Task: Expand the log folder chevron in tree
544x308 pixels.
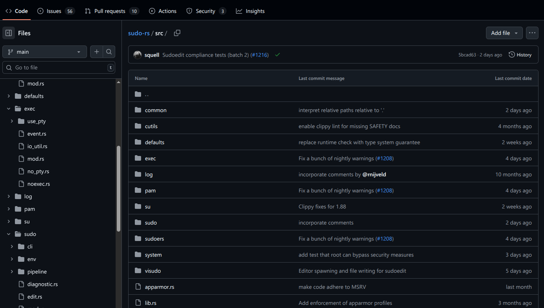Action: point(9,196)
